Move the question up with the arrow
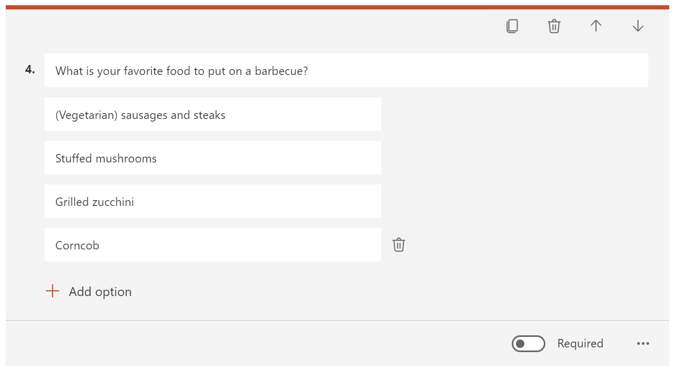Image resolution: width=675 pixels, height=372 pixels. coord(596,26)
